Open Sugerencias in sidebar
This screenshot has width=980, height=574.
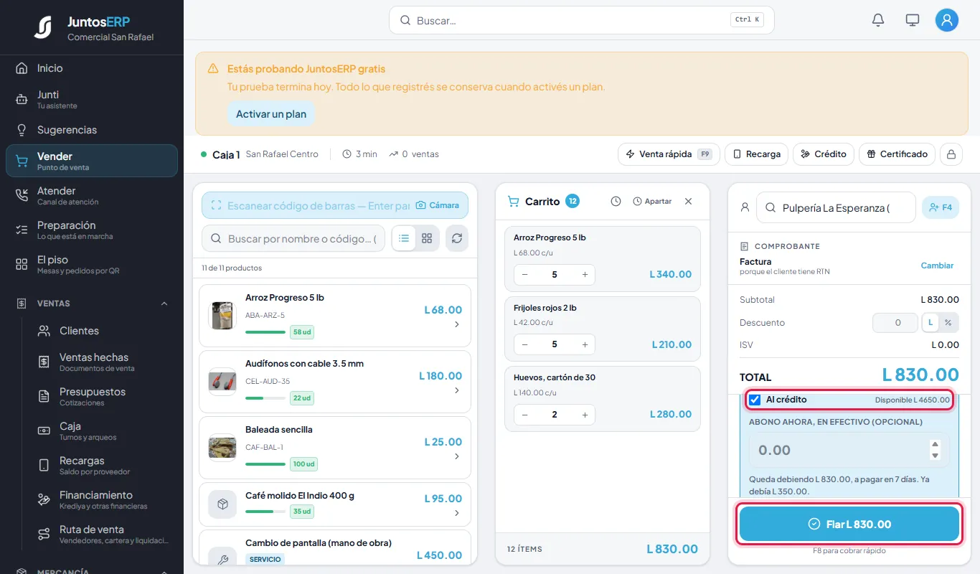click(92, 130)
